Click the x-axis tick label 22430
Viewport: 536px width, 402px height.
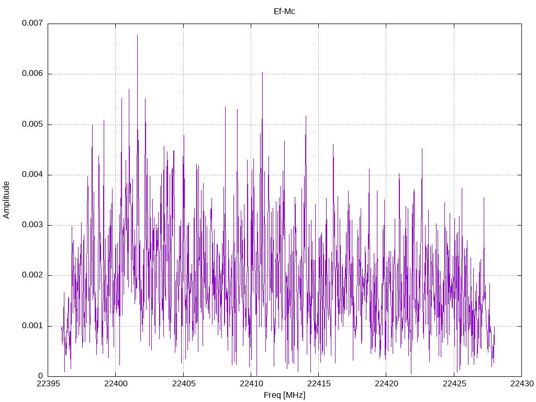522,384
